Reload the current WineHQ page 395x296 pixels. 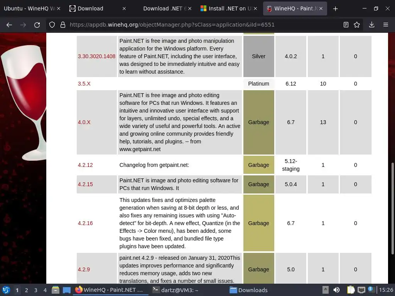[x=37, y=25]
